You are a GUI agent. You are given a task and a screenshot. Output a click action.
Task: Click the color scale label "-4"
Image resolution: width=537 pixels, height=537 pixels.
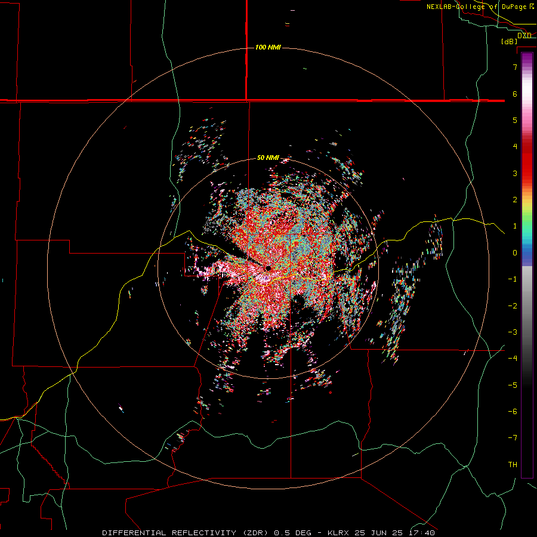513,359
